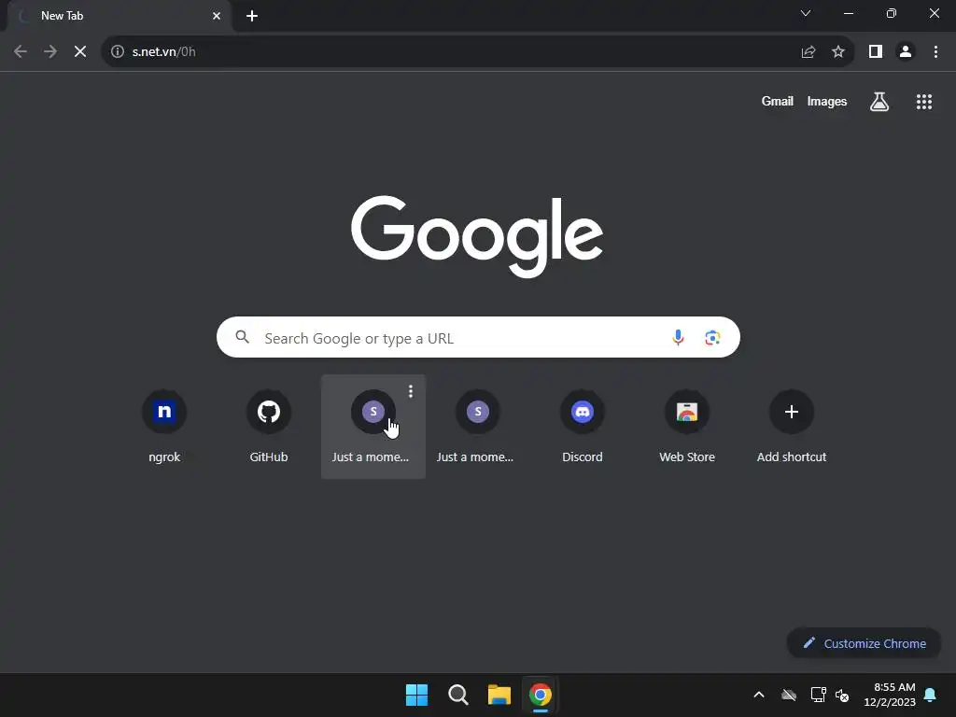The height and width of the screenshot is (717, 956).
Task: Open Google Images link
Action: pyautogui.click(x=827, y=101)
